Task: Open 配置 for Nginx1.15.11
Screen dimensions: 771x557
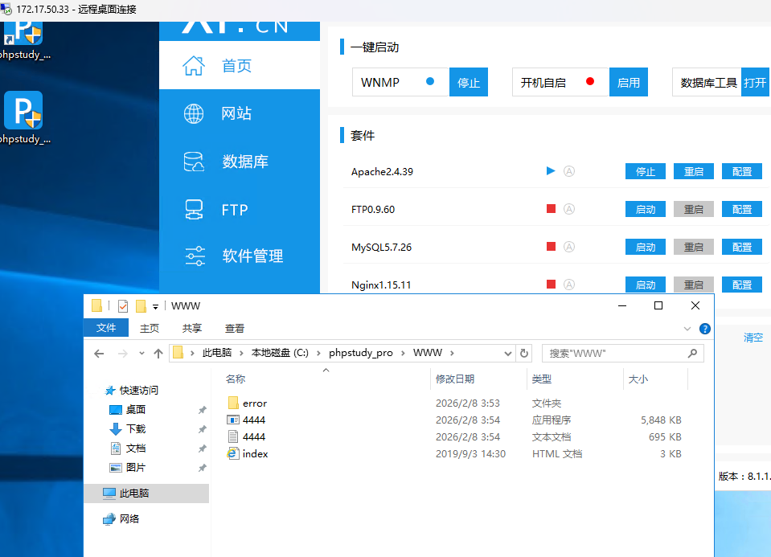Action: [x=741, y=285]
